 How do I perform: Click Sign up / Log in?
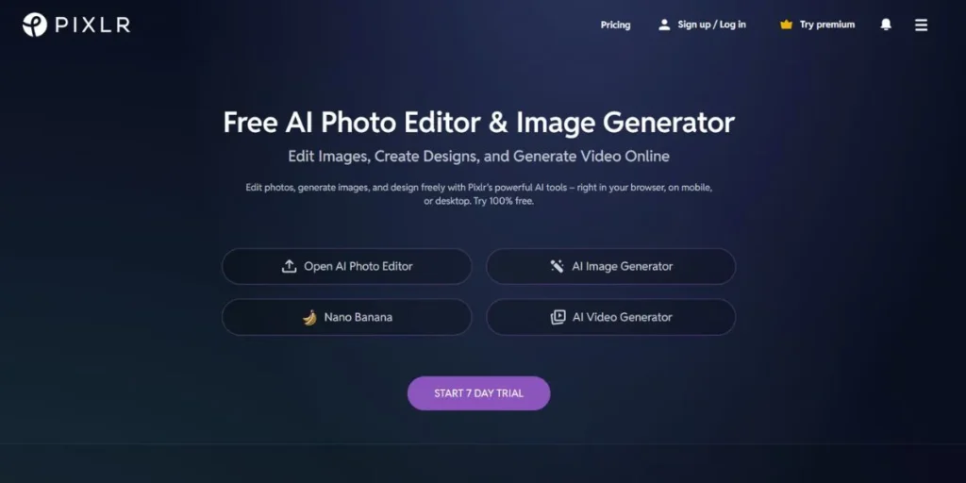point(711,25)
